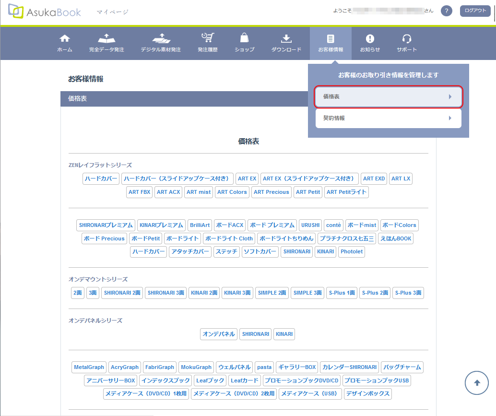Select the SHIRONARI 2面 price button
The image size is (496, 416).
click(122, 293)
